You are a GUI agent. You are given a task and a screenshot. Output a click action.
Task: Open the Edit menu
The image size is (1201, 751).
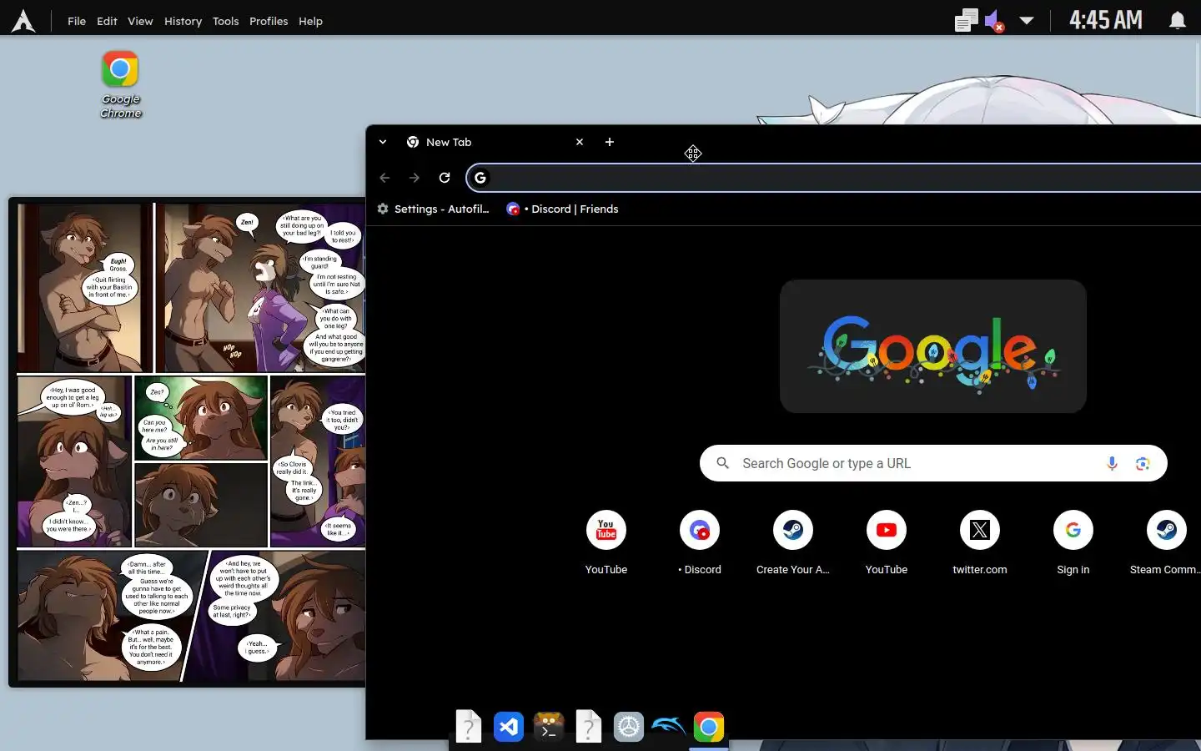(x=107, y=21)
